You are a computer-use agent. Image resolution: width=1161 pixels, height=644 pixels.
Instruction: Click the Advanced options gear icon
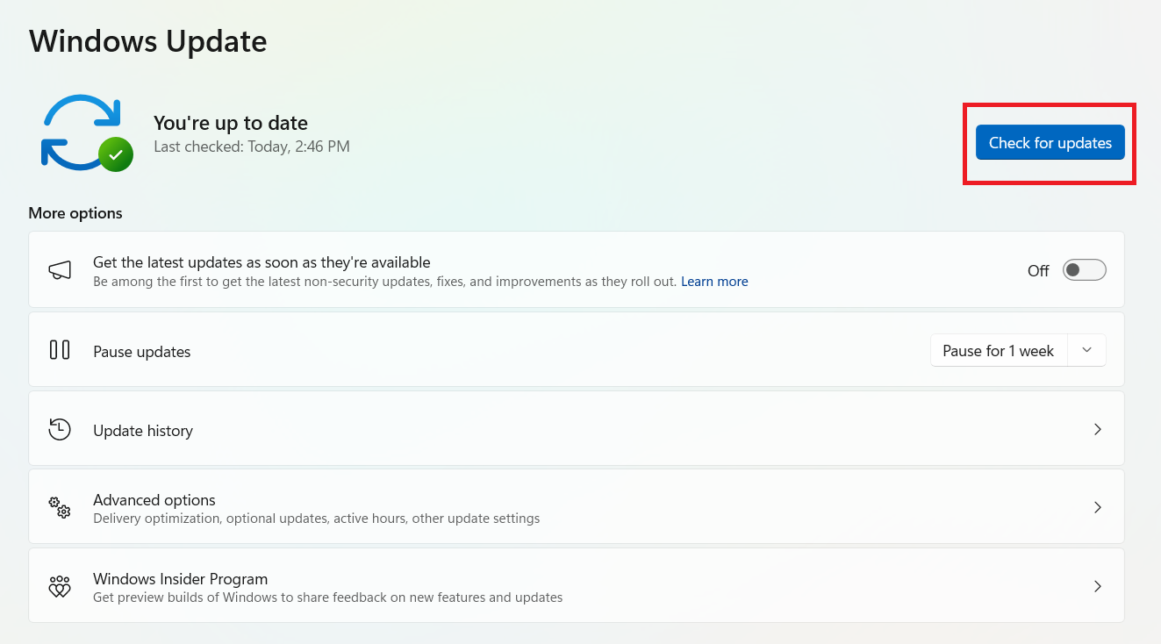coord(59,507)
